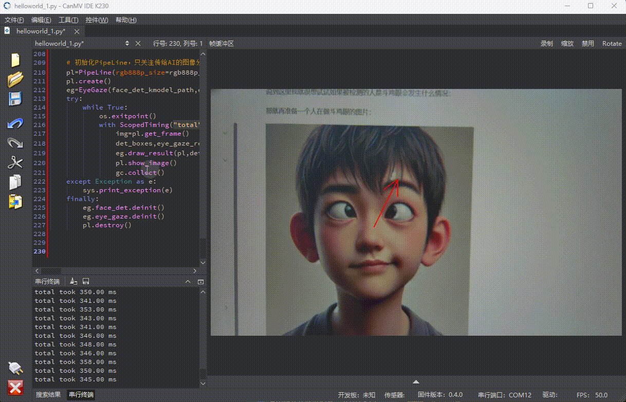Clear the serial terminal with broom icon
This screenshot has height=402, width=626.
click(x=73, y=281)
